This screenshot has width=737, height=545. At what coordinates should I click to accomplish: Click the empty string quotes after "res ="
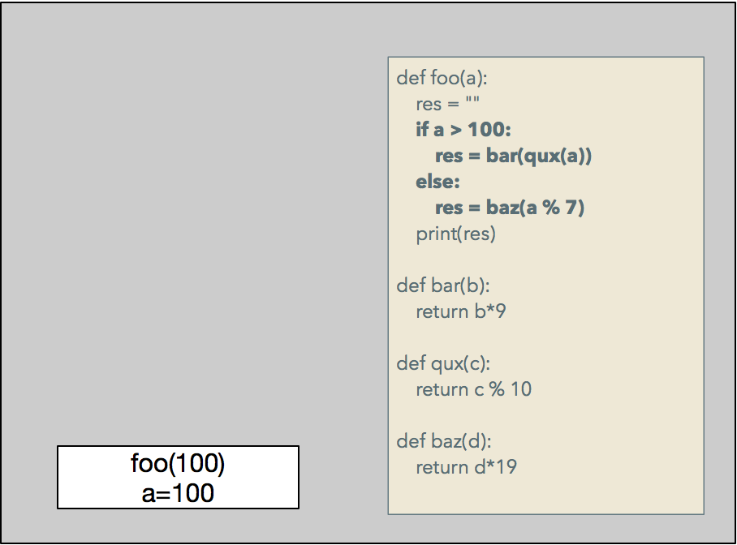(x=472, y=103)
